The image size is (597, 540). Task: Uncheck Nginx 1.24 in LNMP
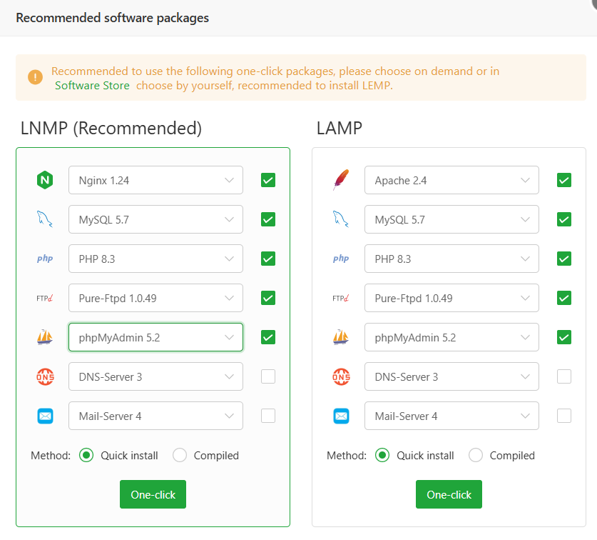tap(268, 180)
